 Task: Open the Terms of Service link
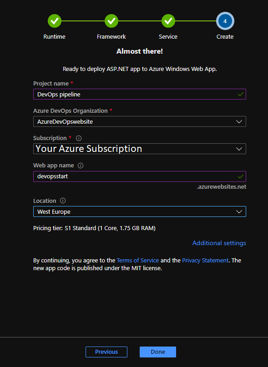(138, 261)
